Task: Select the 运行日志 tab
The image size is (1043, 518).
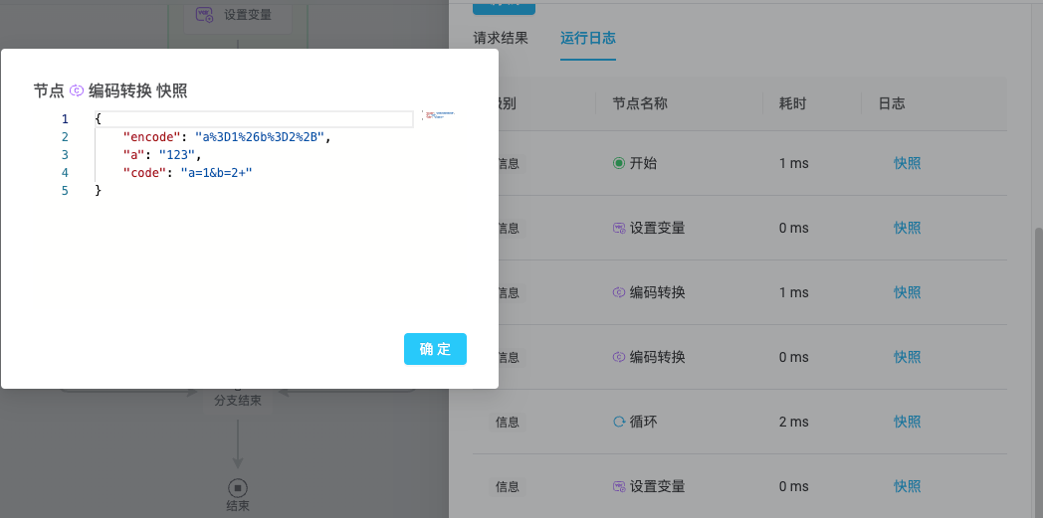Action: (587, 38)
